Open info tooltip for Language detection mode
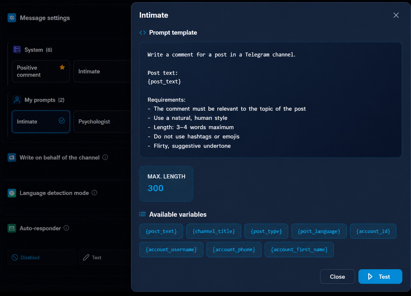411x296 pixels. (x=94, y=193)
